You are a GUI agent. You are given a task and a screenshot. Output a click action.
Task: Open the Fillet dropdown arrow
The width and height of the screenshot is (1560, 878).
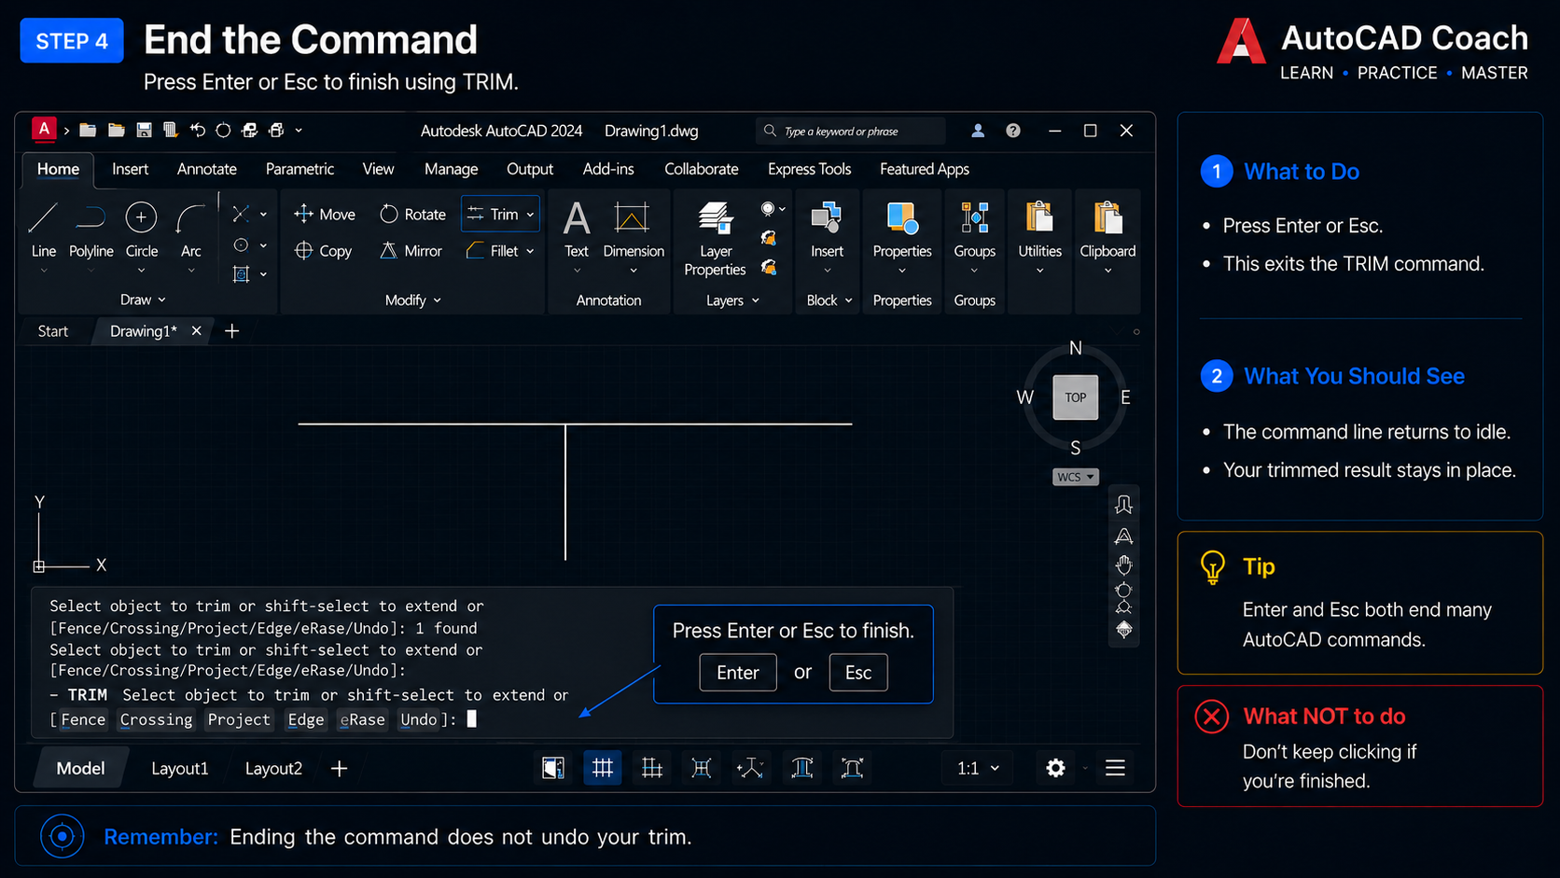(x=530, y=251)
